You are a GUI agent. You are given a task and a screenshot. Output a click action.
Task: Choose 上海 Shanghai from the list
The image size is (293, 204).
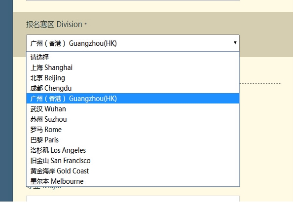(133, 68)
